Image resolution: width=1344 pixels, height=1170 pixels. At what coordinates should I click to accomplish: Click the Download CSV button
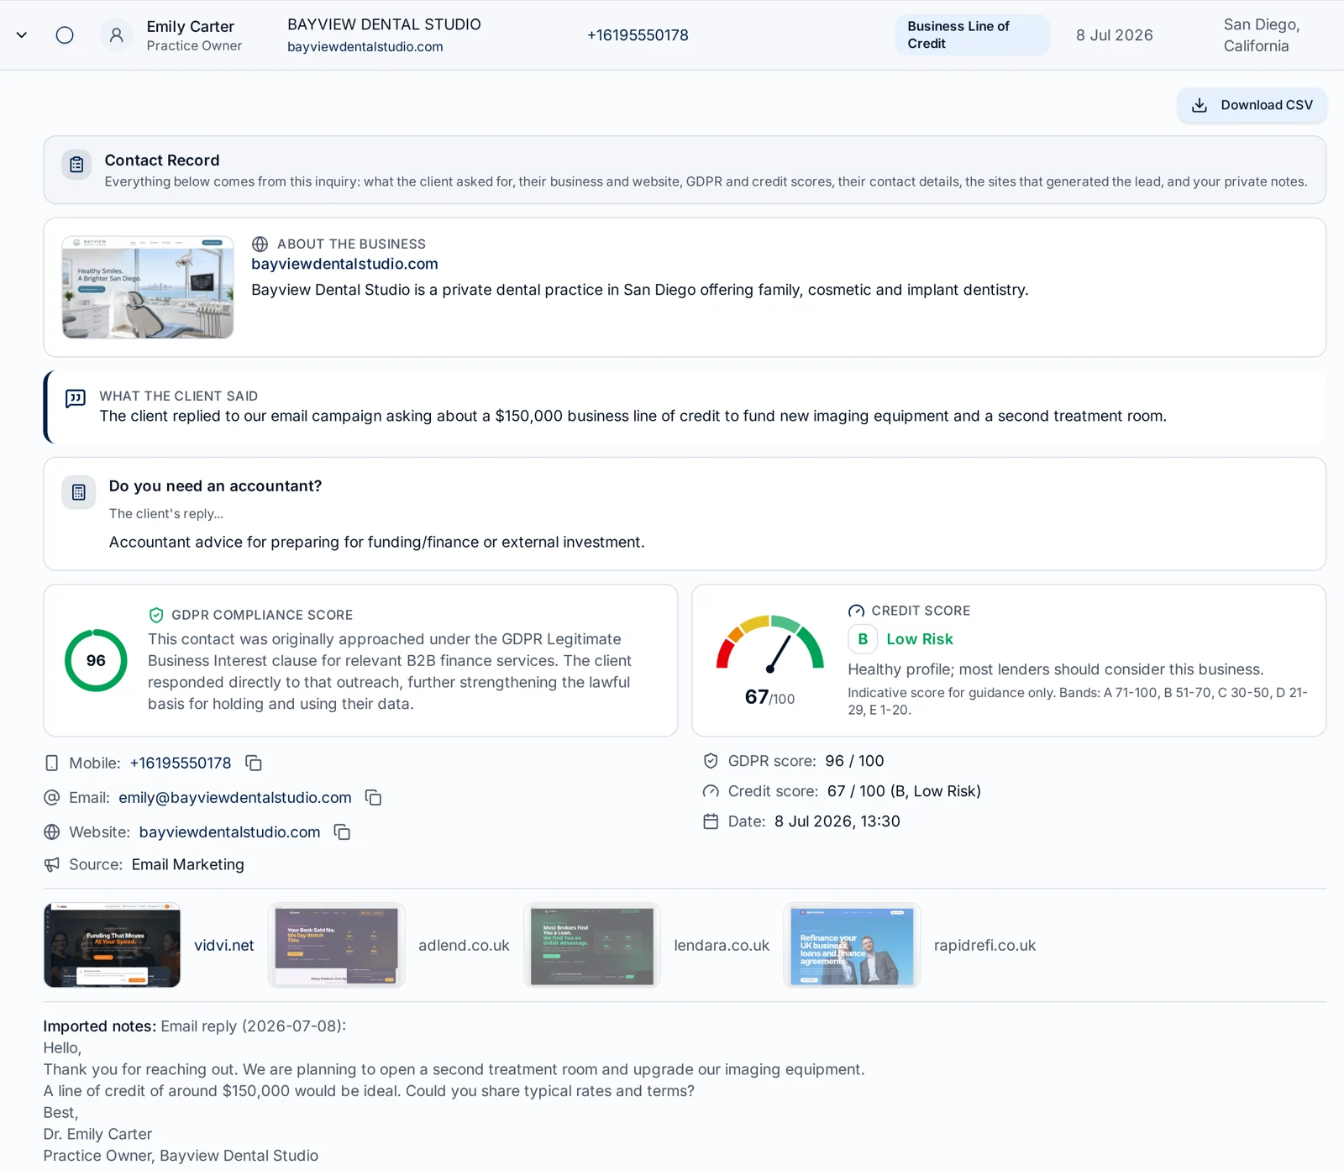1252,105
